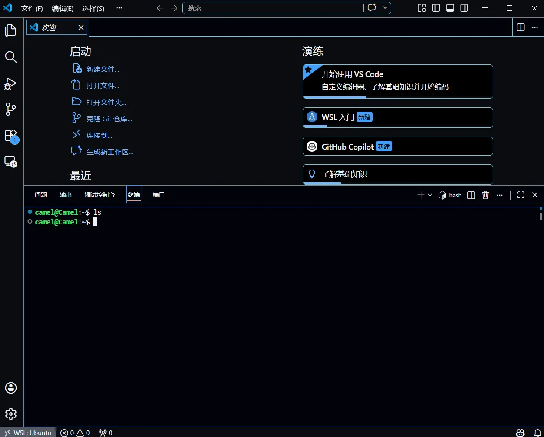Viewport: 544px width, 437px height.
Task: Switch to the 端口 panel tab
Action: point(159,195)
